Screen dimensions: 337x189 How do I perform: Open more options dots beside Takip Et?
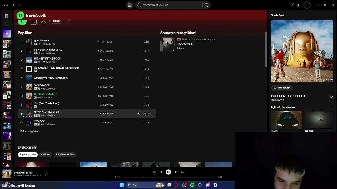click(69, 21)
